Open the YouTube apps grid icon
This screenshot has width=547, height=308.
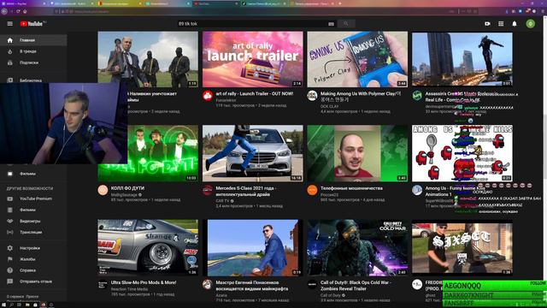click(x=501, y=24)
